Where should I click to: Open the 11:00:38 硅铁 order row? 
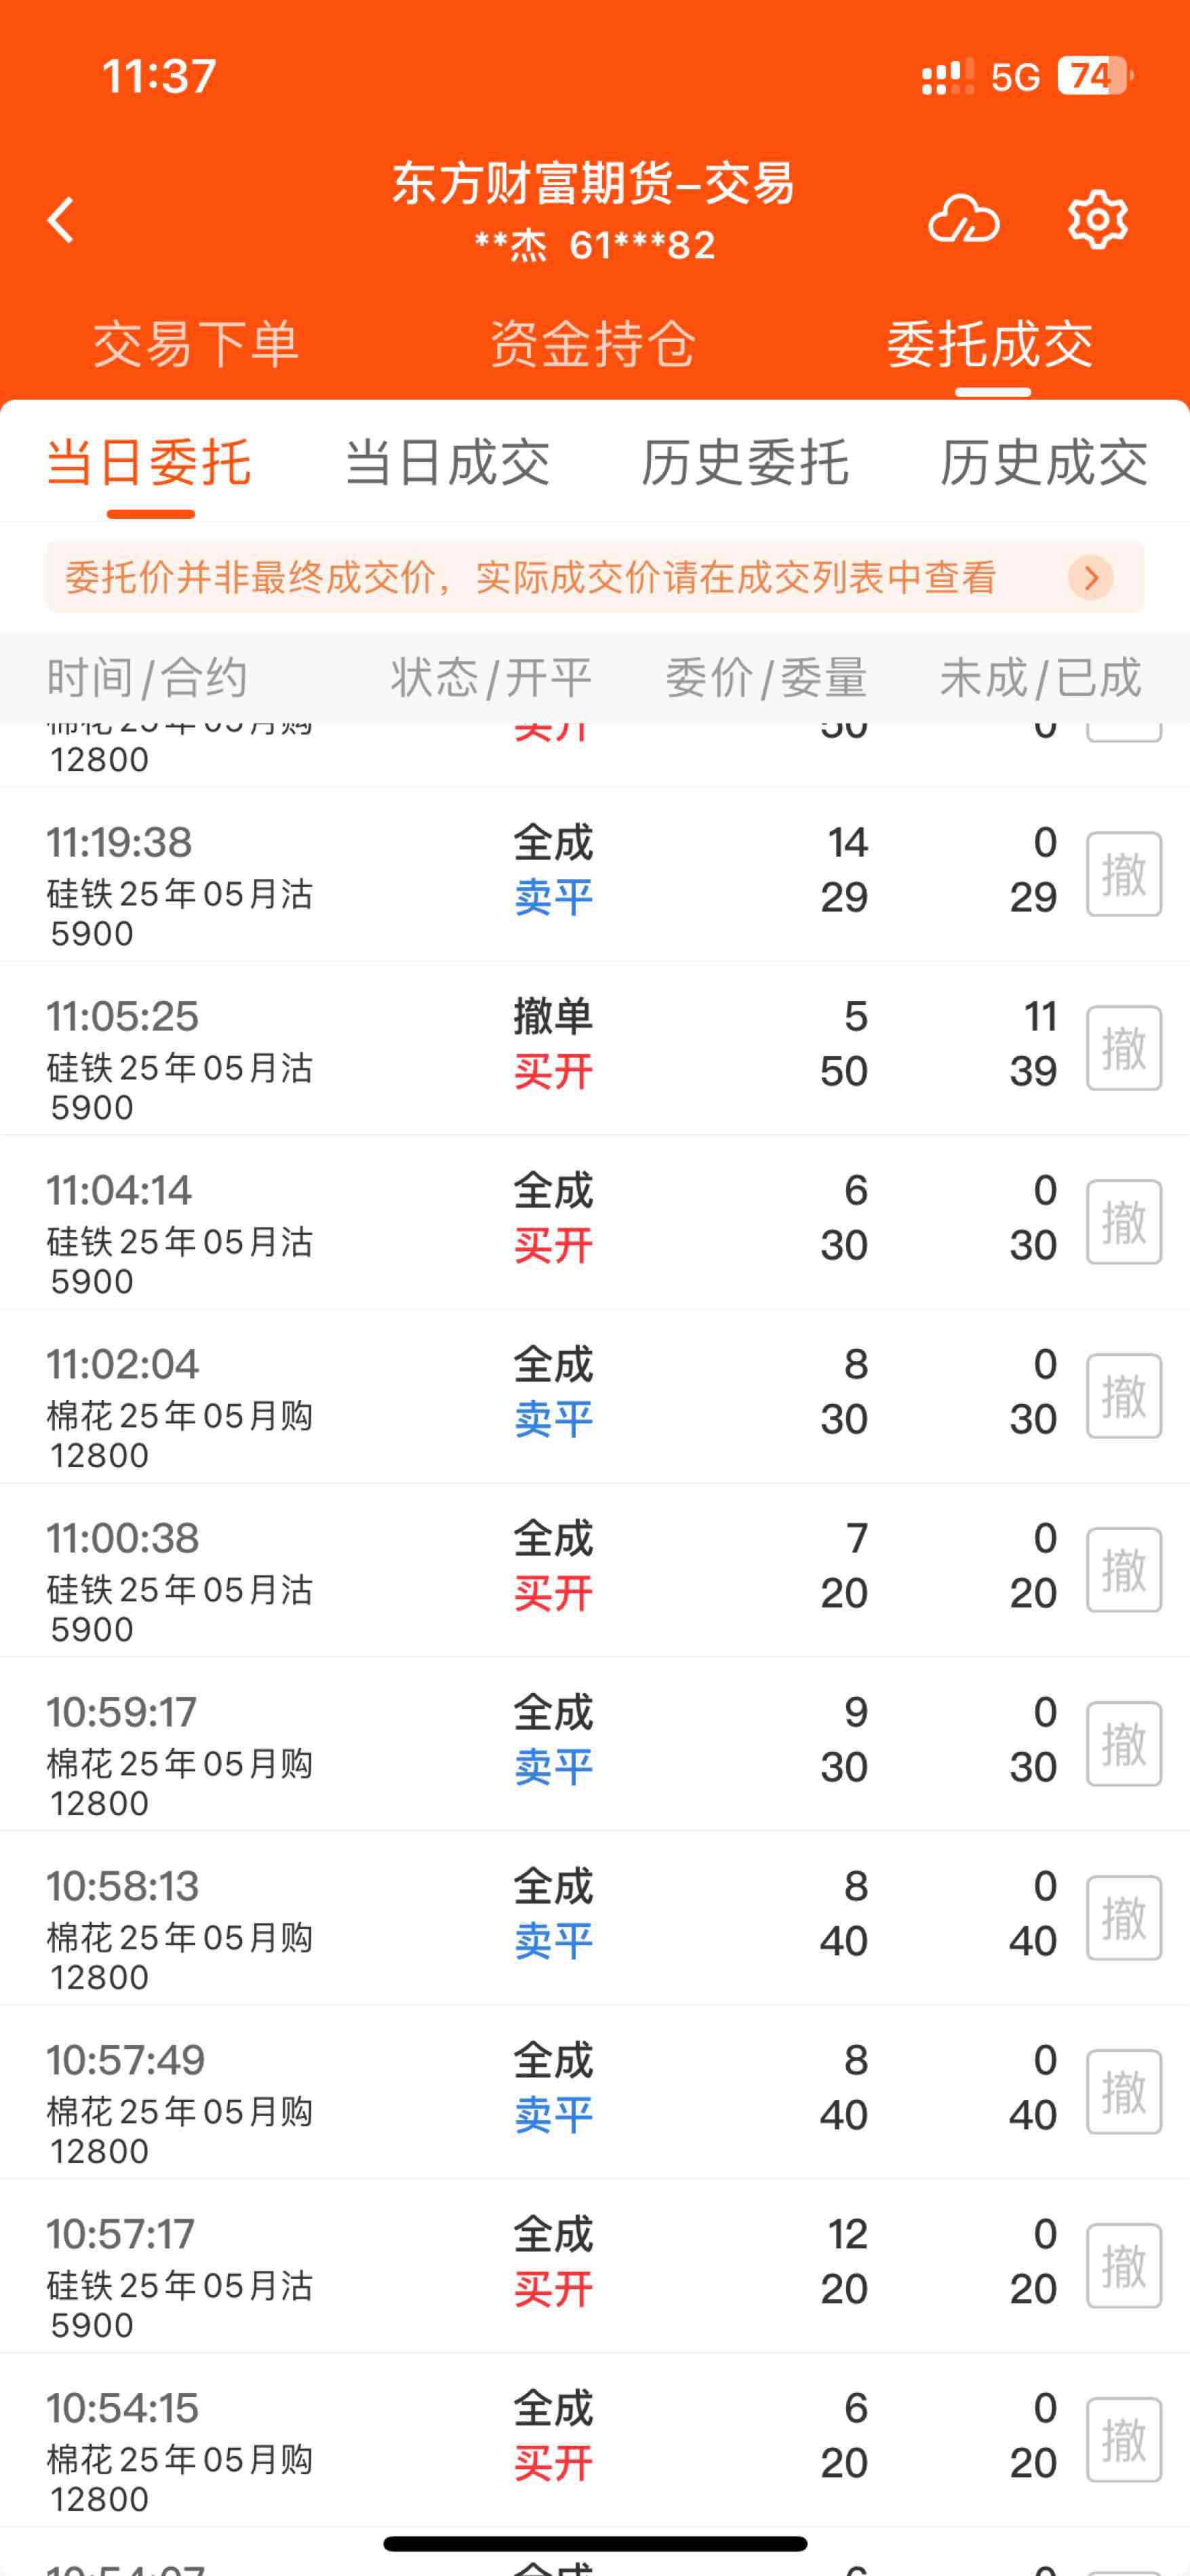pyautogui.click(x=595, y=1570)
